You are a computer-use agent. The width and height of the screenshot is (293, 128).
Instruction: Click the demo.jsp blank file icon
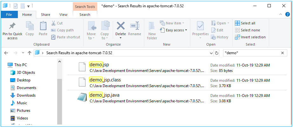coord(82,67)
